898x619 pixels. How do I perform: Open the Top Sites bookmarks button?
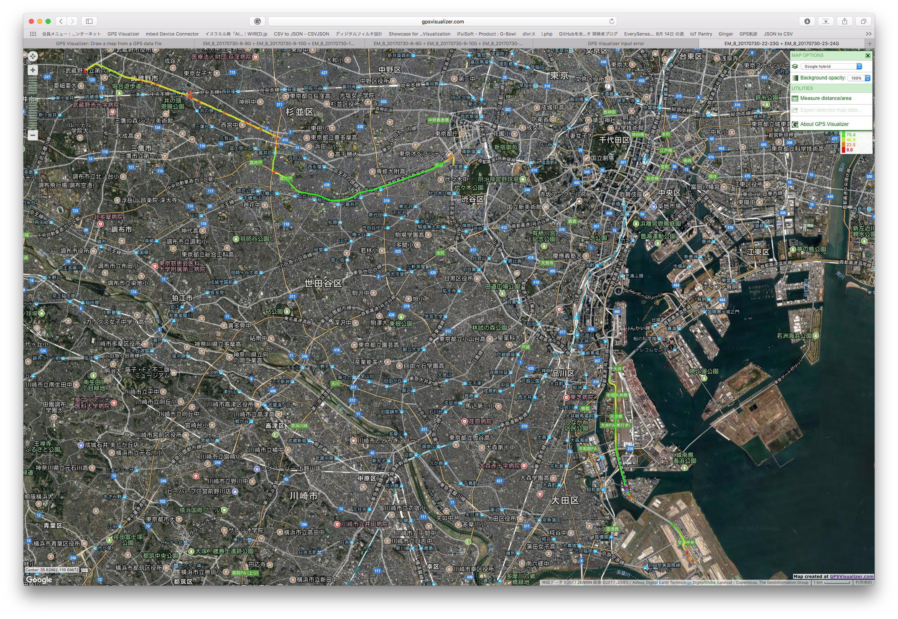click(826, 21)
